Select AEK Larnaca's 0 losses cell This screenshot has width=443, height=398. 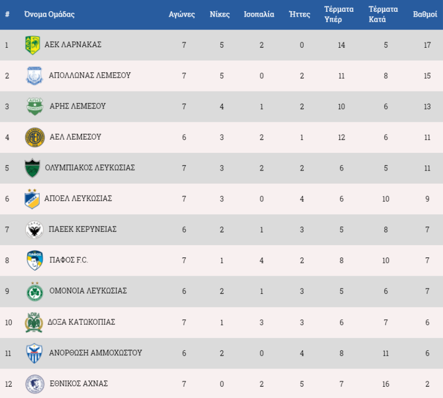302,45
